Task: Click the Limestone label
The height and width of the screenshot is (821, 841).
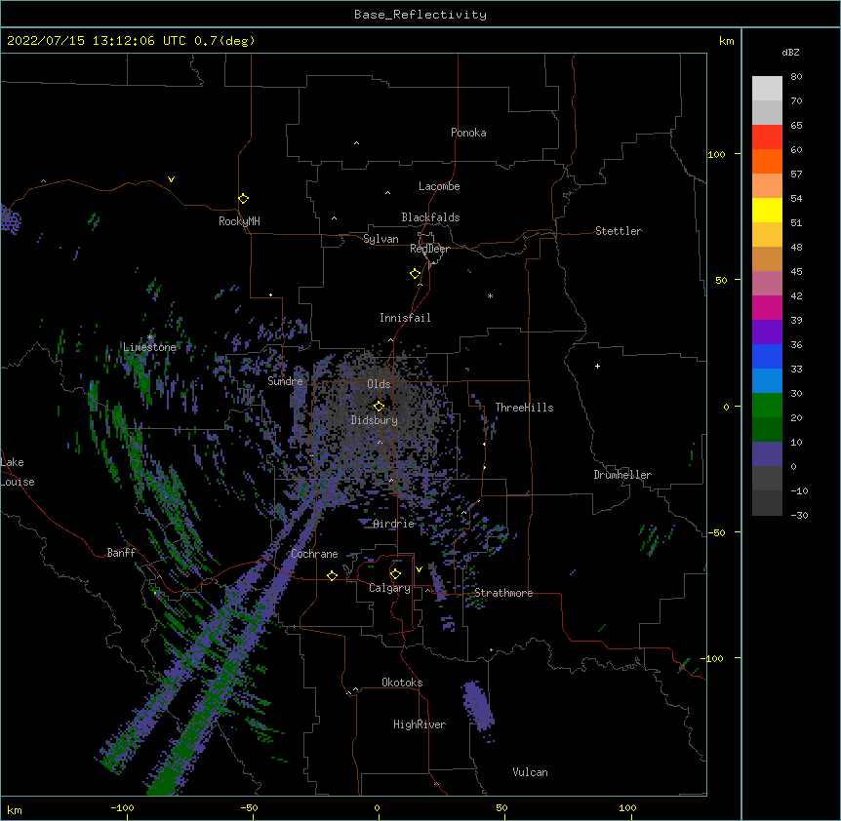Action: (149, 347)
